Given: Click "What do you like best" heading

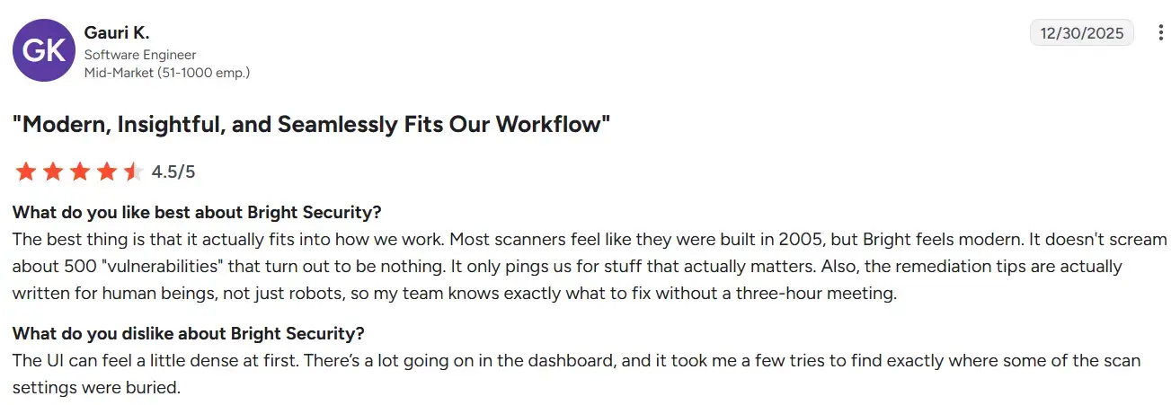Looking at the screenshot, I should (197, 214).
